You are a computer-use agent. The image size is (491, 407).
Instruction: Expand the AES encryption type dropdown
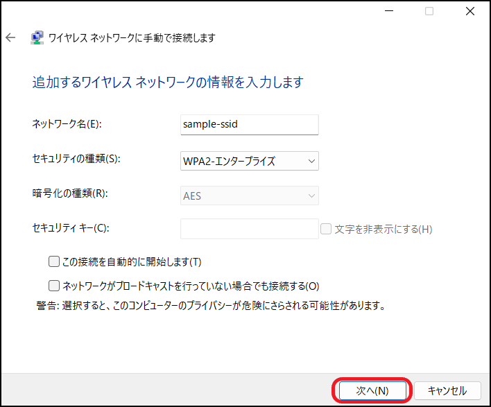click(248, 196)
